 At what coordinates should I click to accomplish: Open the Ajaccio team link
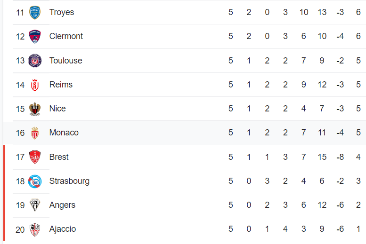[63, 229]
